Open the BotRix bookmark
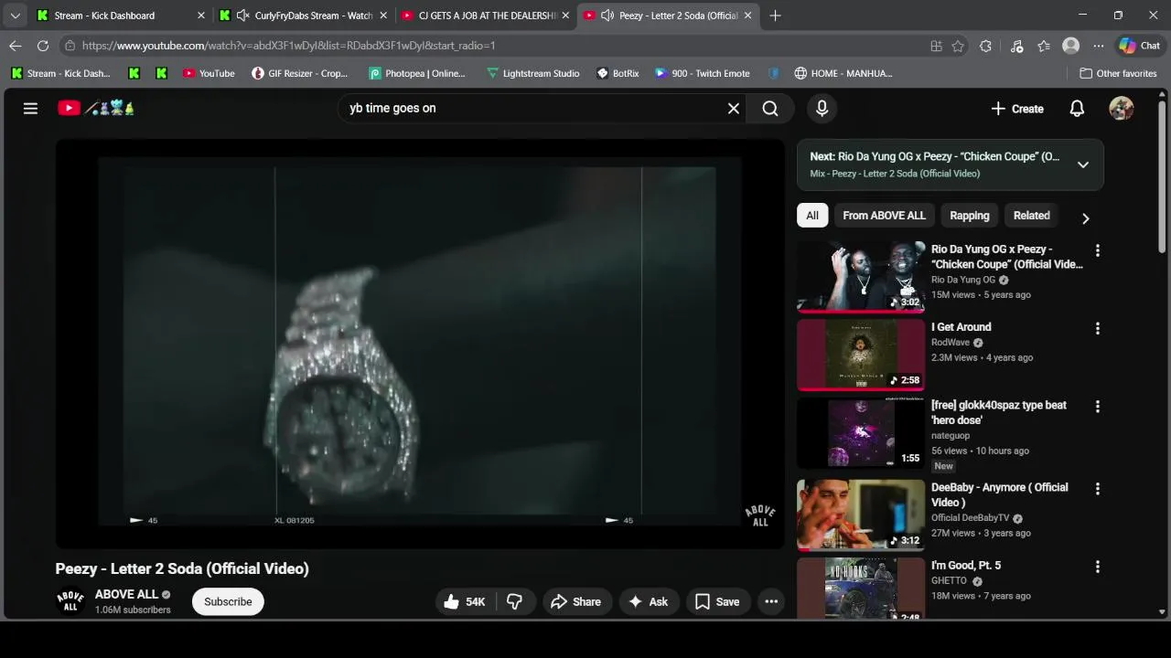The image size is (1171, 658). point(618,73)
